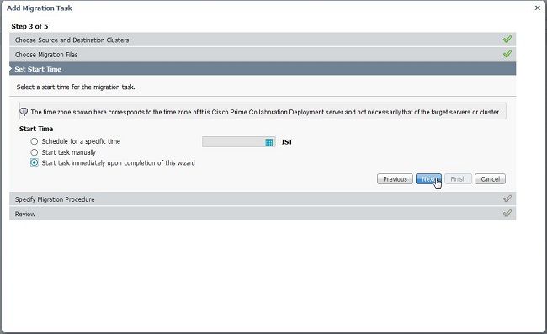Click the info icon beside time zone notice
The width and height of the screenshot is (547, 334).
coord(24,112)
